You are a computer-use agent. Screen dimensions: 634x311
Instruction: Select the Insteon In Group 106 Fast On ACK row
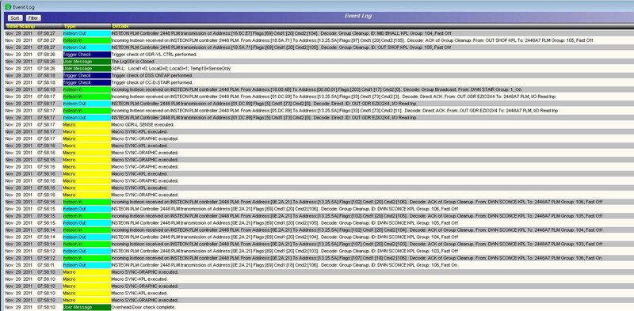point(319,258)
